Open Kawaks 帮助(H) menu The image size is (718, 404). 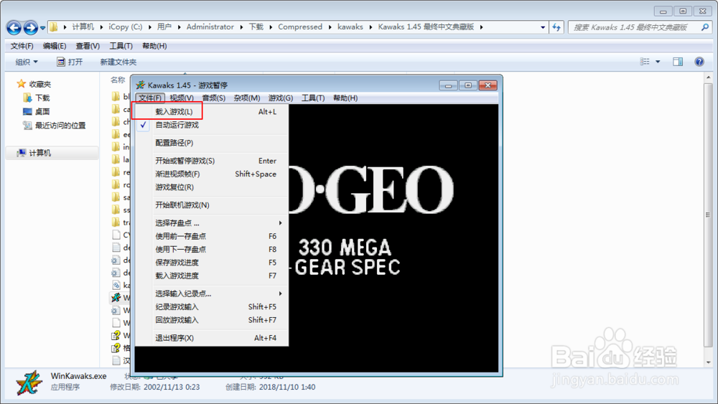[x=345, y=98]
